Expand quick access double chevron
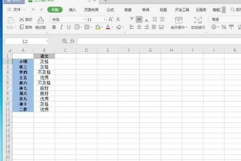The image size is (241, 161). tap(33, 10)
